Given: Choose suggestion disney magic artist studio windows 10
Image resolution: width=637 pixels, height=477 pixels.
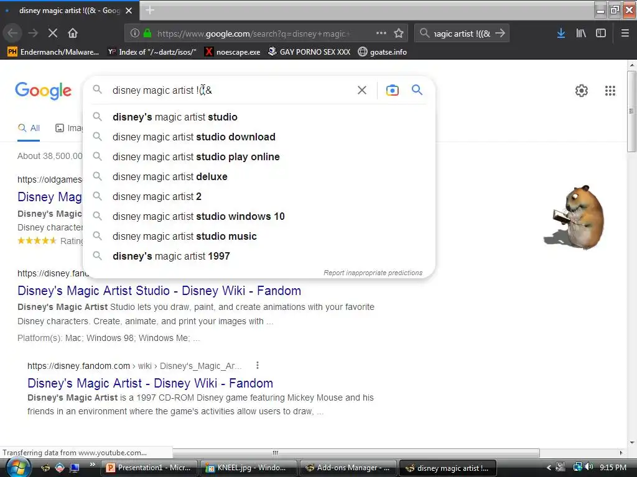Looking at the screenshot, I should [x=259, y=216].
